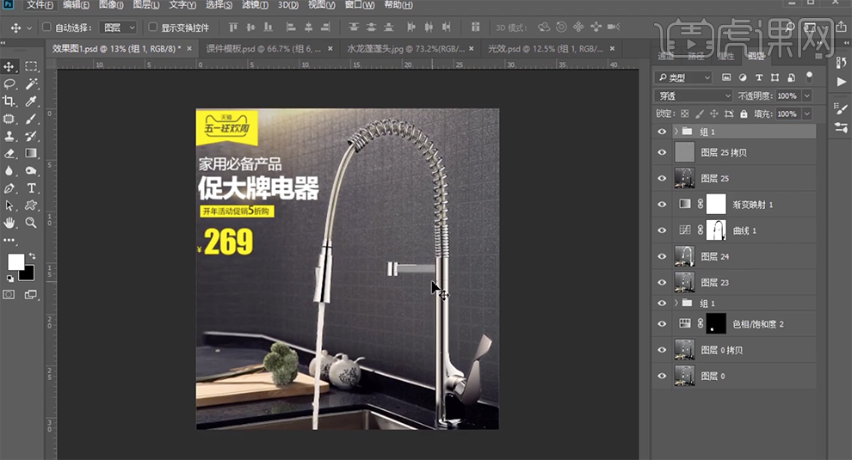The image size is (852, 460).
Task: Close the 效果图1.psd document tab
Action: click(x=189, y=48)
